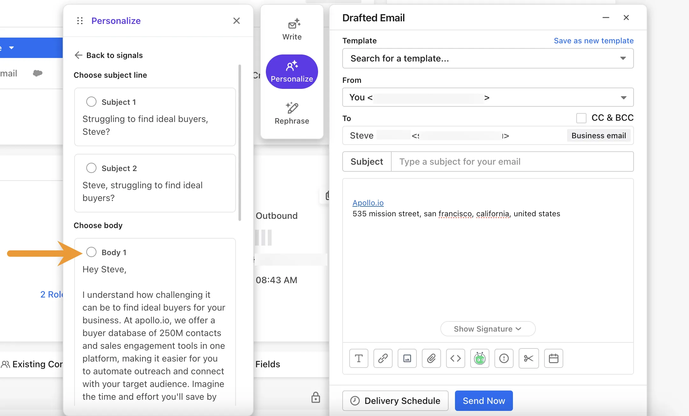Expand the Template search dropdown
The image size is (689, 416).
pyautogui.click(x=622, y=58)
